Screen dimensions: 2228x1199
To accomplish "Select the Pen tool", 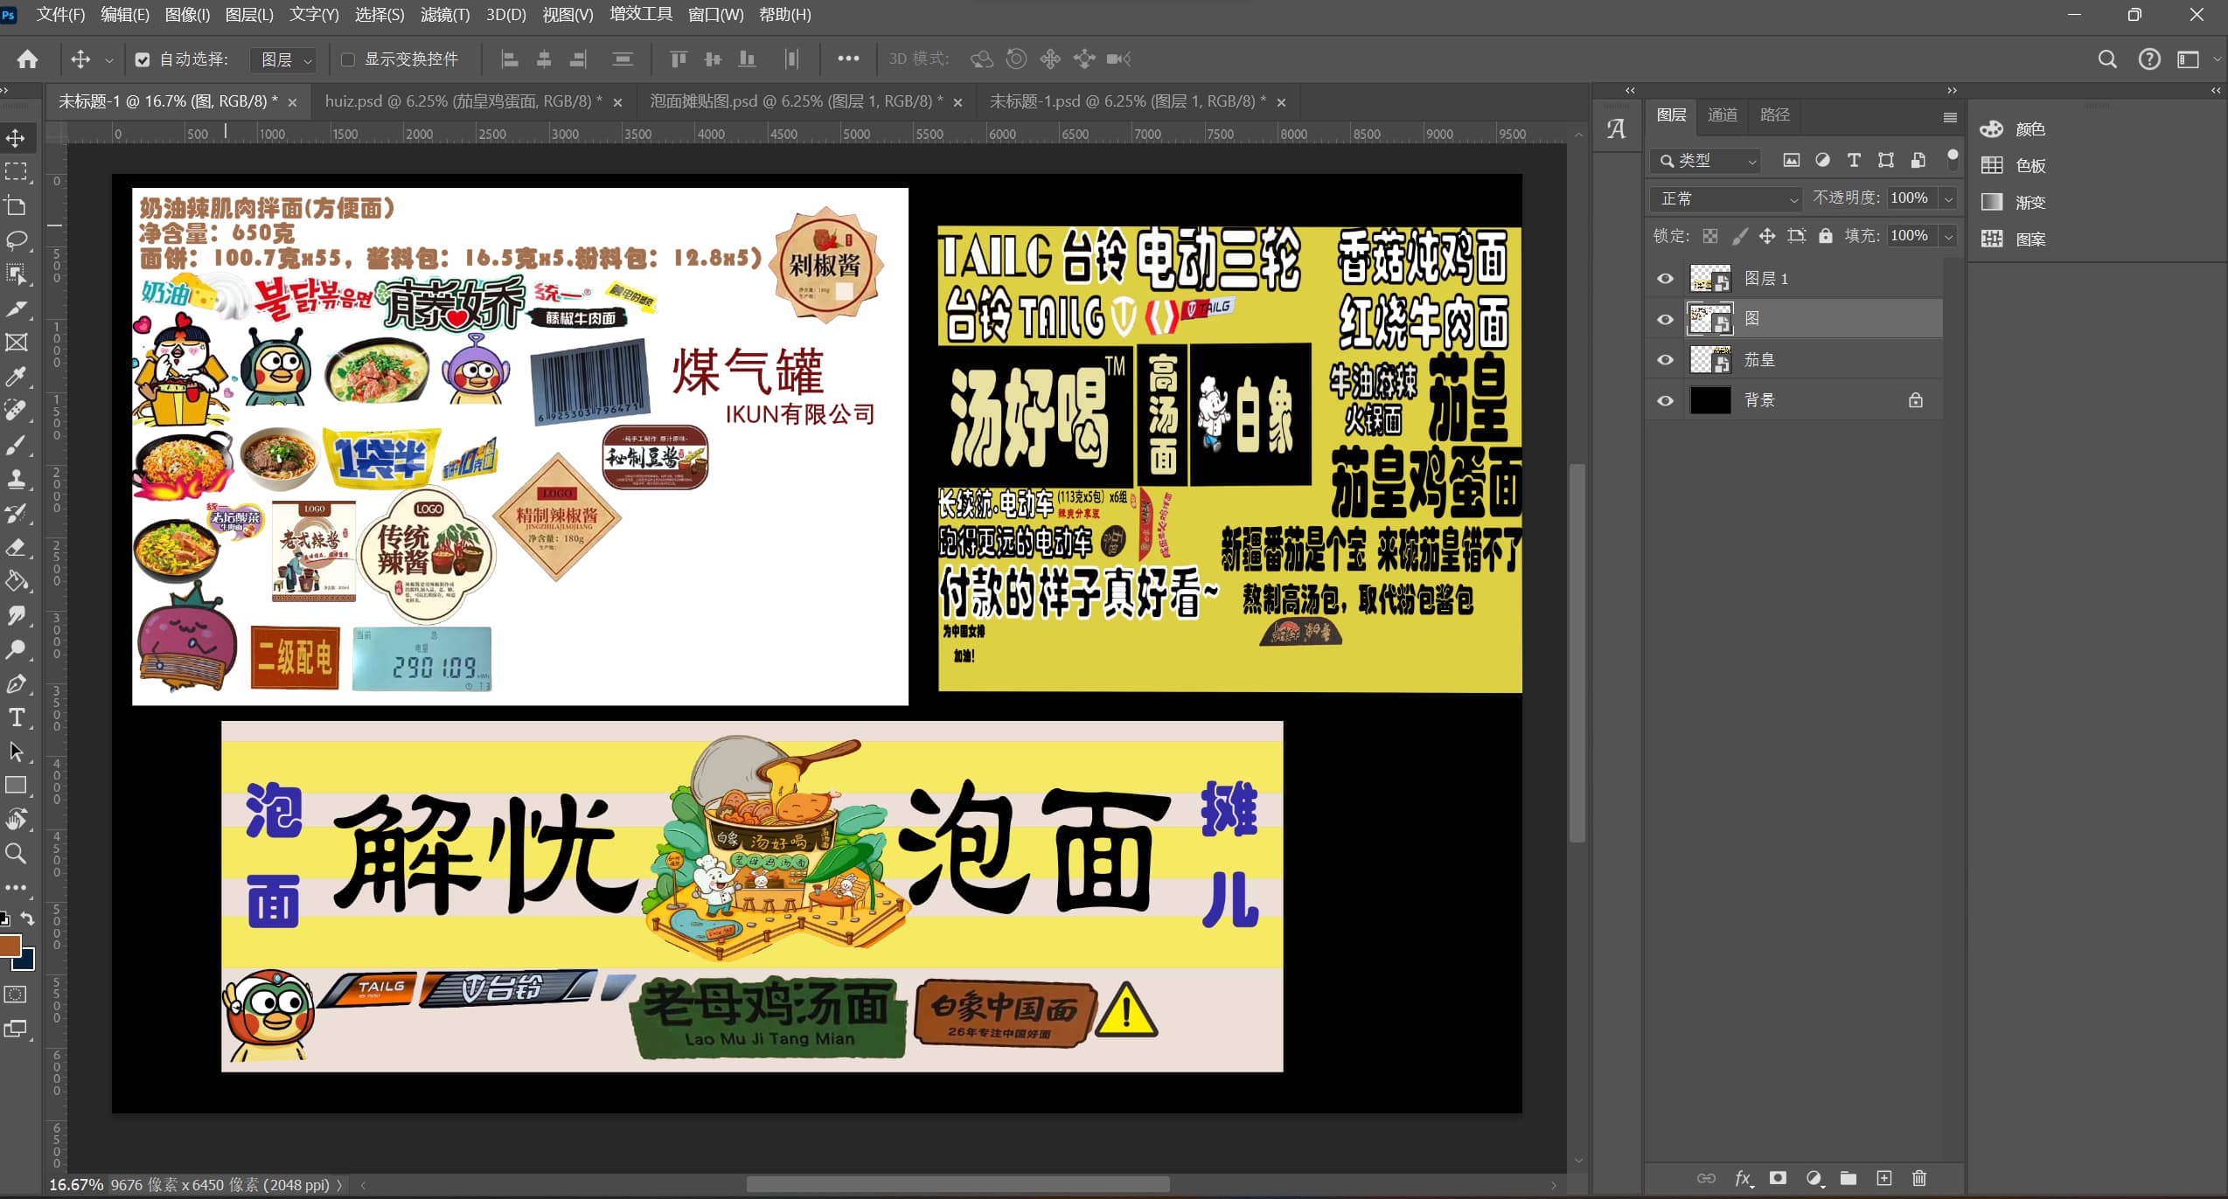I will click(16, 683).
